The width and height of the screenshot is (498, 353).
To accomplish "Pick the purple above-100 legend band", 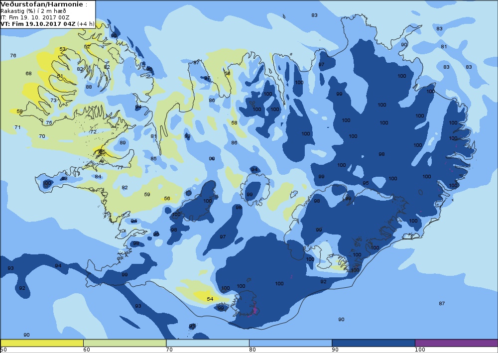I will (x=456, y=343).
